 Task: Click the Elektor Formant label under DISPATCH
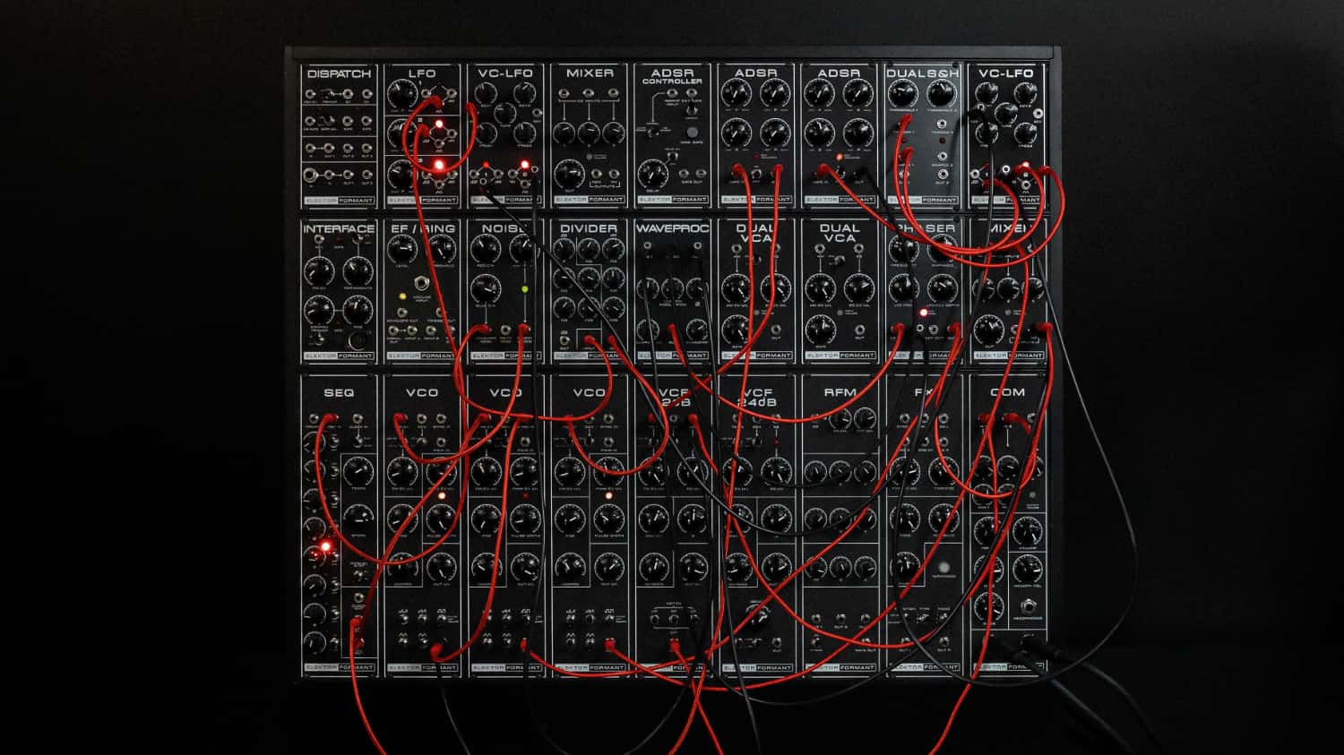(339, 200)
